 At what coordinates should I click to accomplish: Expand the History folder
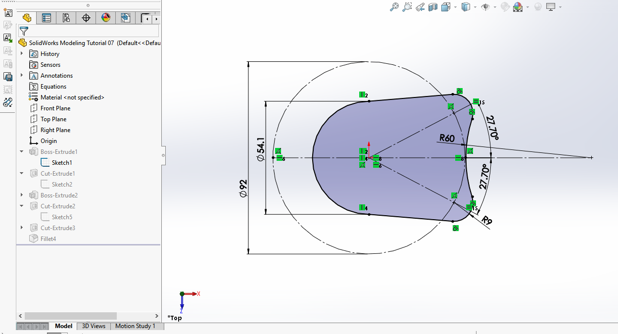point(22,53)
